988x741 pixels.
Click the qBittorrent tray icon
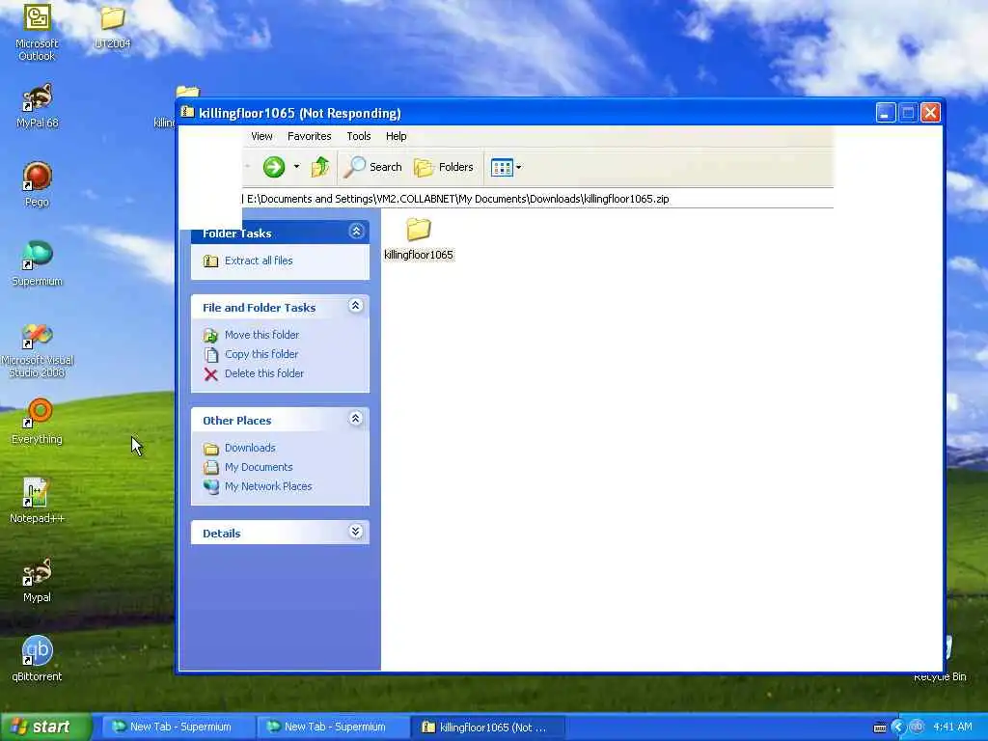917,727
